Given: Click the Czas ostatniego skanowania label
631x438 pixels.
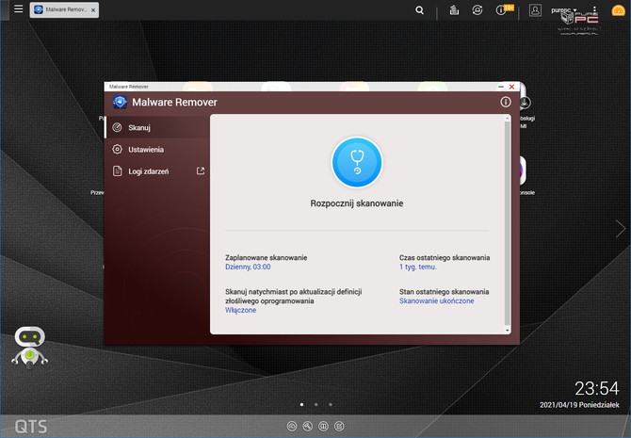Looking at the screenshot, I should pyautogui.click(x=445, y=258).
